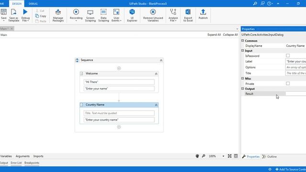Viewport: 306px width, 172px height.
Task: Click "Enter your country name" field
Action: pyautogui.click(x=119, y=120)
